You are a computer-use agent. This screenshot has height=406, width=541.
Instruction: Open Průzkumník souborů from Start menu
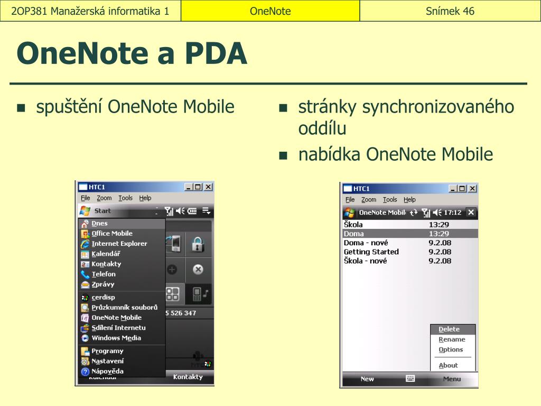122,307
